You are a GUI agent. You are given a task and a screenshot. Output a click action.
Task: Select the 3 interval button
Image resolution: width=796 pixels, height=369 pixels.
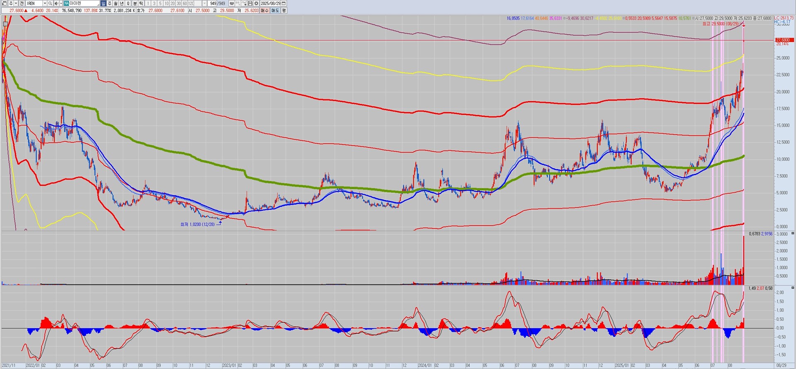click(154, 3)
